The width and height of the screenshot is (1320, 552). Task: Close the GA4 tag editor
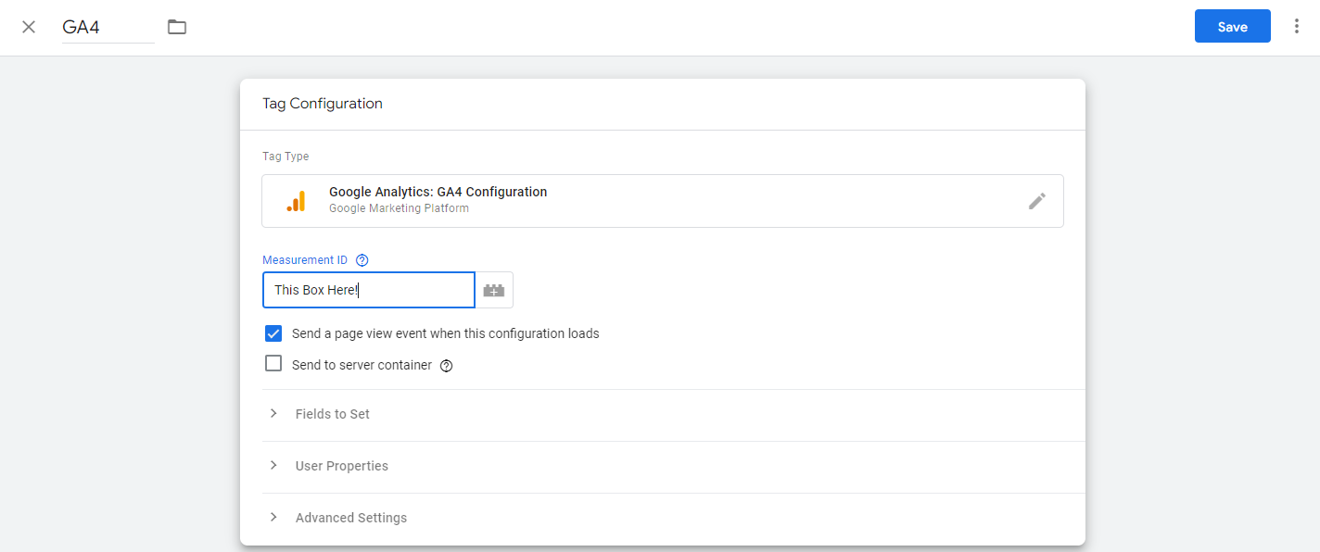point(29,27)
